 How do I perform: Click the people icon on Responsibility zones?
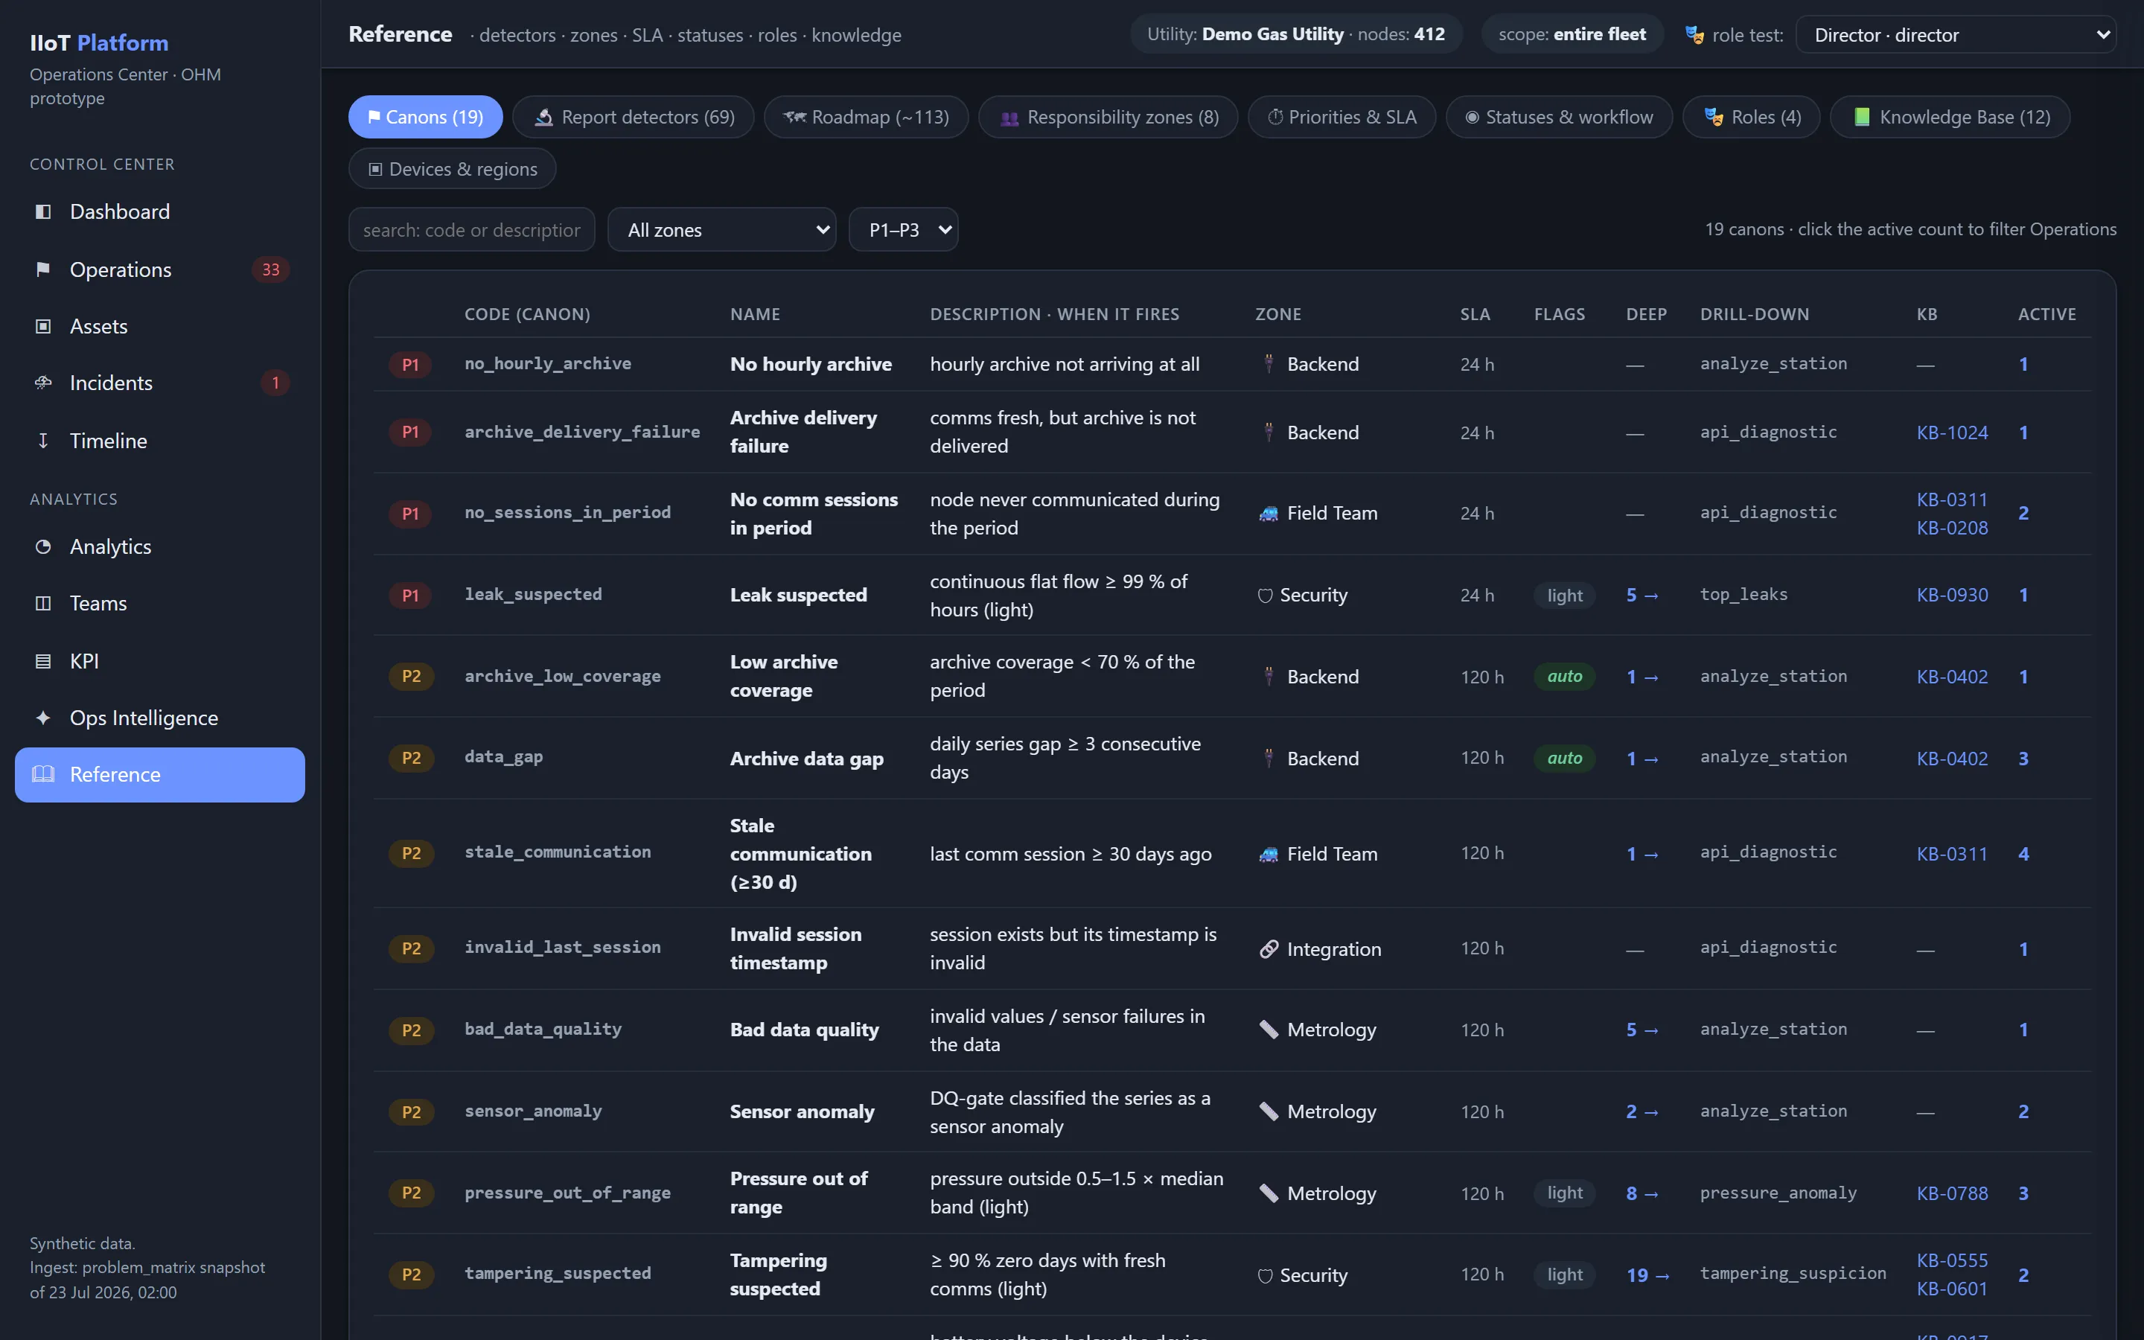(x=1009, y=118)
